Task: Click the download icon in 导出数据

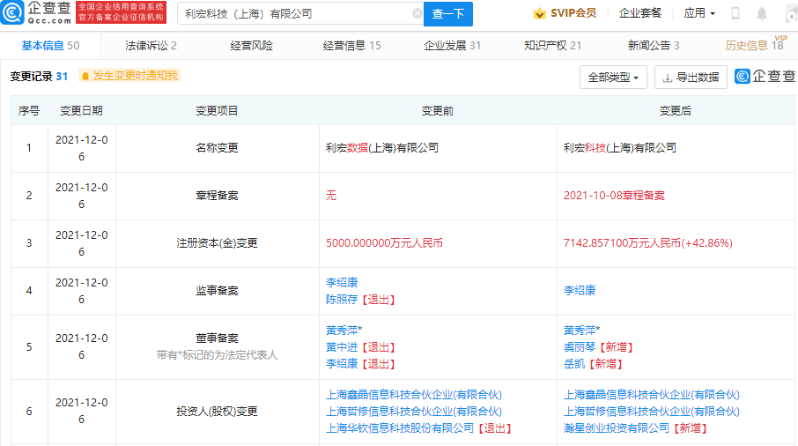Action: pyautogui.click(x=667, y=78)
